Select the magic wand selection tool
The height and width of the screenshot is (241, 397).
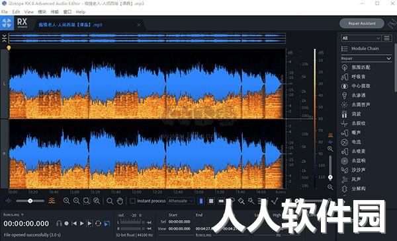tap(251, 201)
